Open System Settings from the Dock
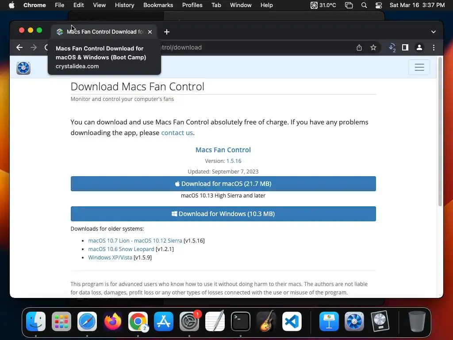Image resolution: width=453 pixels, height=340 pixels. (189, 321)
